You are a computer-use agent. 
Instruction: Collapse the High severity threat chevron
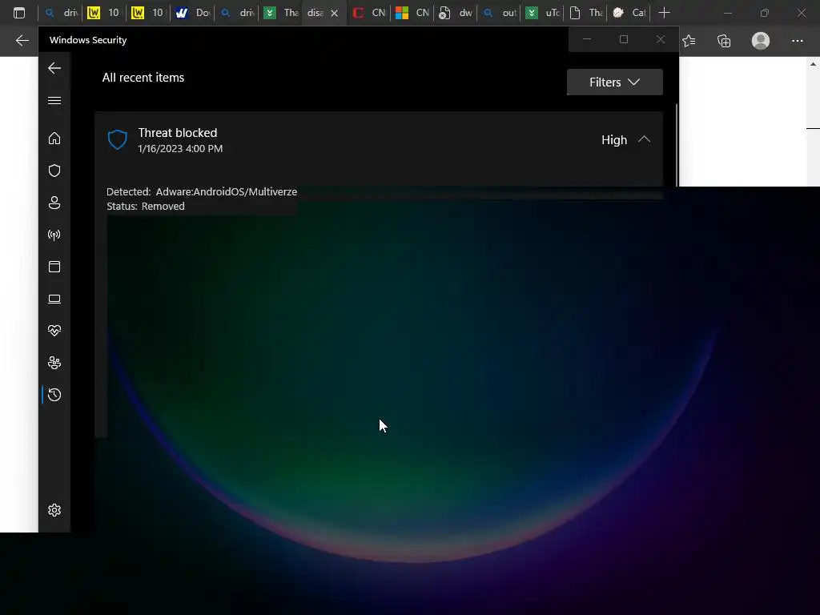645,139
